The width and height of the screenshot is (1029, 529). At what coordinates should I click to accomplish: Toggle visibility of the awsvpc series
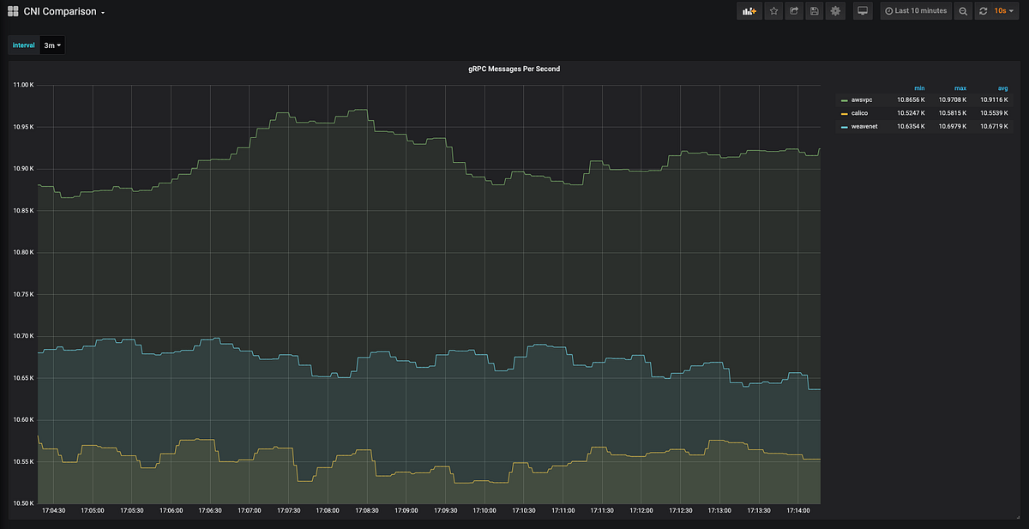click(861, 99)
